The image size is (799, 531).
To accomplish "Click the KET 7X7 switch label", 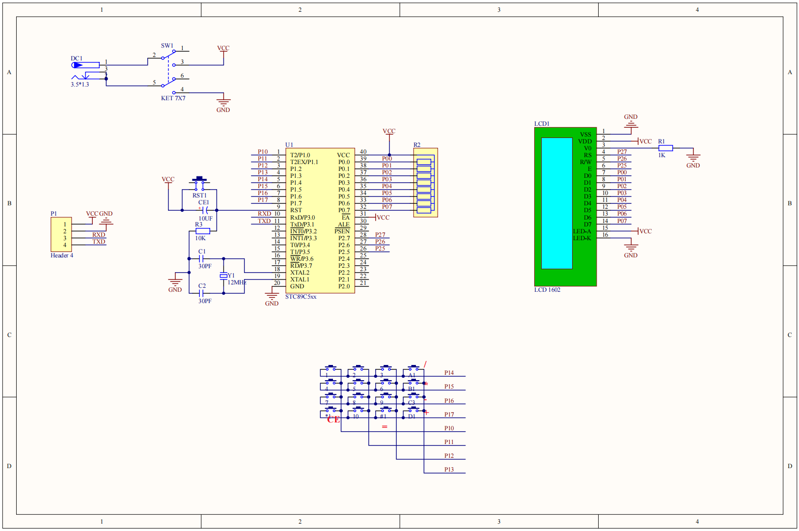I will pyautogui.click(x=173, y=98).
